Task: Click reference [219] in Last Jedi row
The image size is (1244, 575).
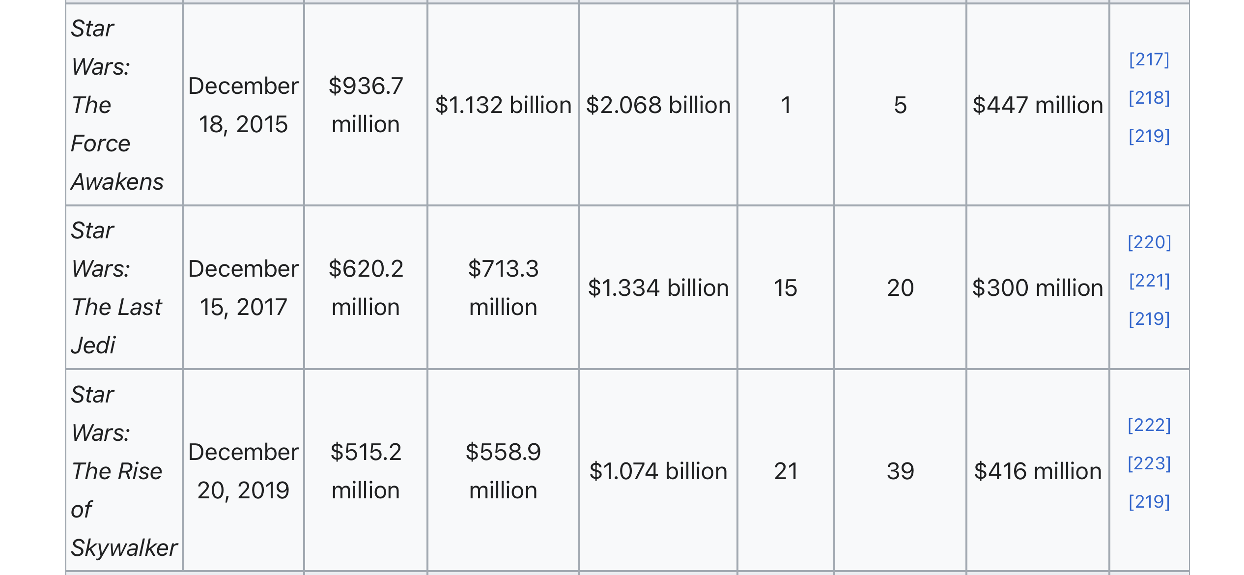Action: click(x=1149, y=319)
